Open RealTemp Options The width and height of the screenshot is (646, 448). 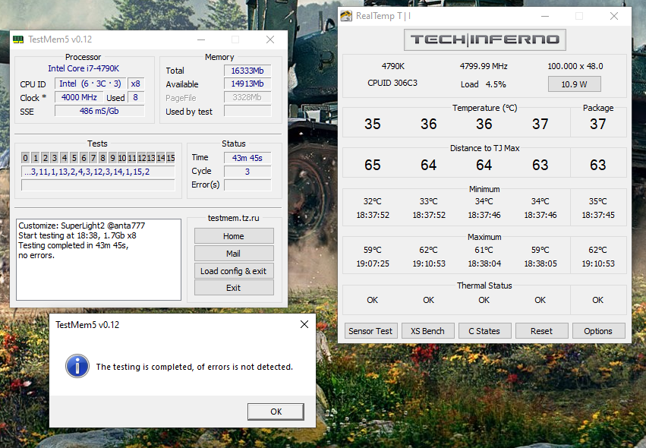pyautogui.click(x=598, y=331)
